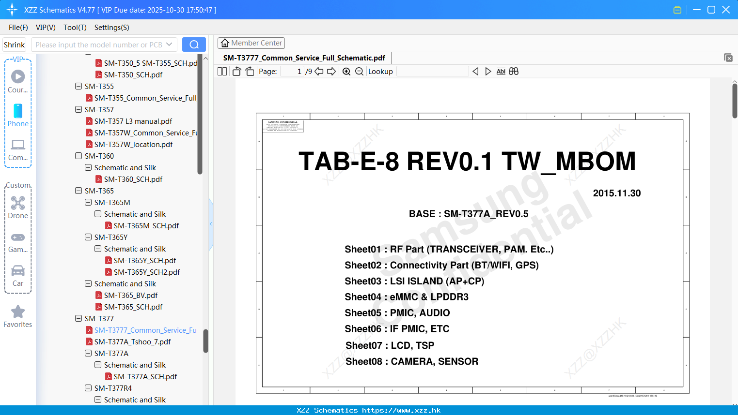Collapse the SM-T377R4 tree node
The image size is (738, 415).
coord(88,388)
